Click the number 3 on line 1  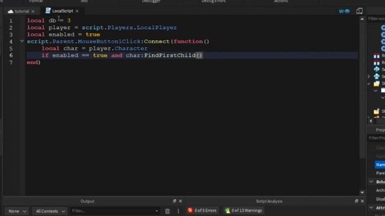(69, 20)
